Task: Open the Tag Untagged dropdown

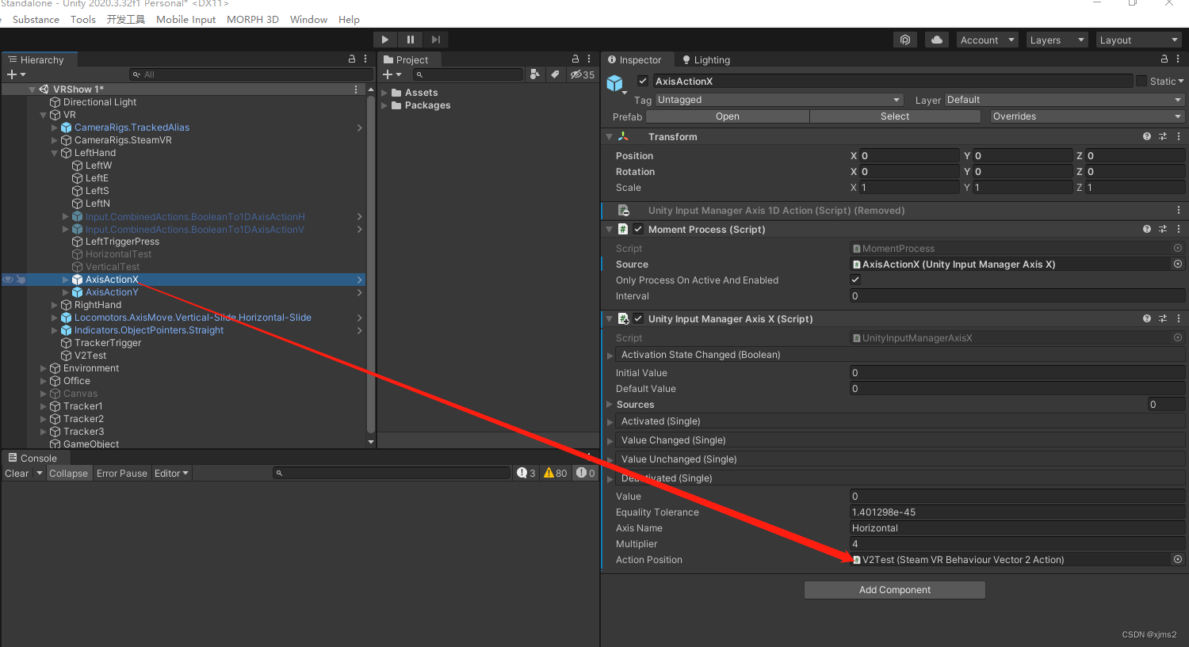Action: tap(779, 100)
